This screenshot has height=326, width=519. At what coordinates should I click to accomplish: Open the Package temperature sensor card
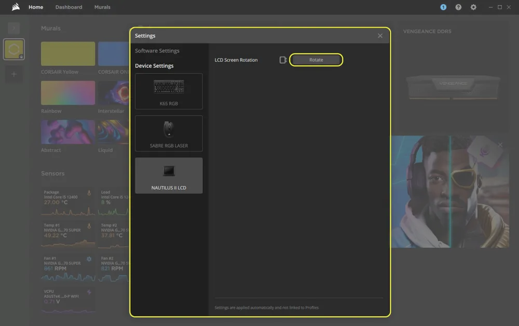point(68,202)
